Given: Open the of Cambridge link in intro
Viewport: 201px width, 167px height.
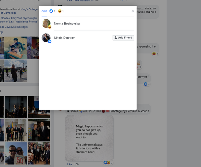Looking at the screenshot, I should 8,13.
